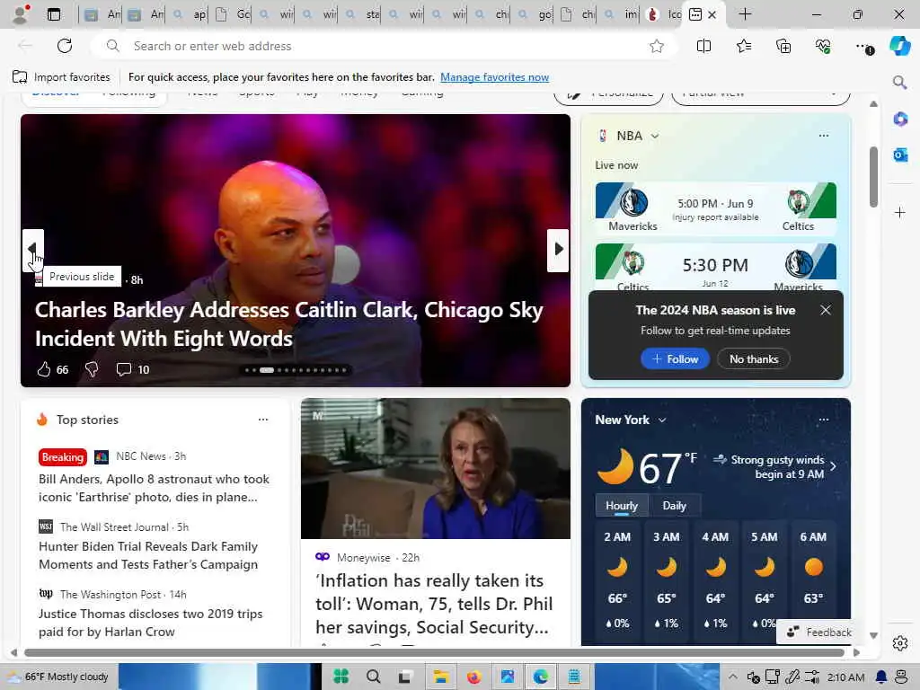The image size is (920, 690).
Task: Like the Charles Barkley story
Action: pyautogui.click(x=44, y=369)
